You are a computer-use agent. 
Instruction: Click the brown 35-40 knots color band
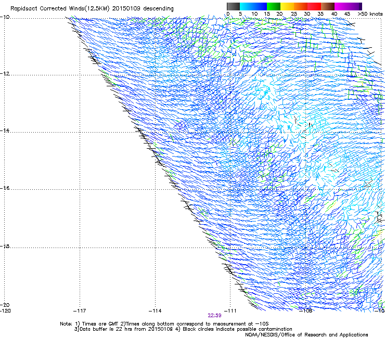[x=328, y=6]
